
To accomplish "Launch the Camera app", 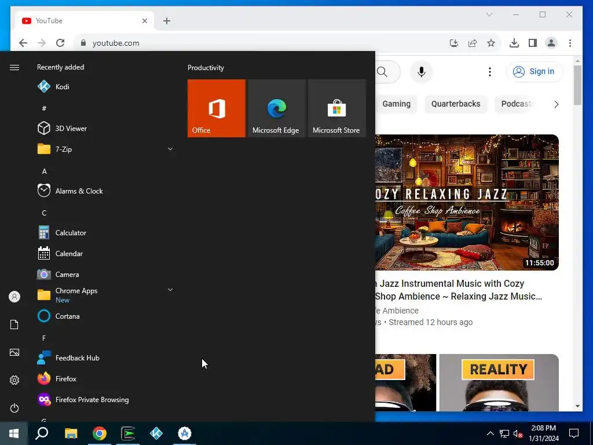I will [106, 274].
